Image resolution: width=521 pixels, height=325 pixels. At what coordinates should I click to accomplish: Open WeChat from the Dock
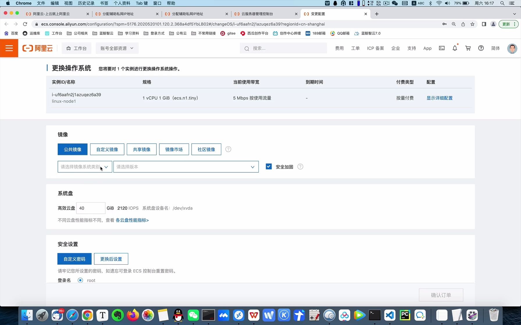(193, 315)
